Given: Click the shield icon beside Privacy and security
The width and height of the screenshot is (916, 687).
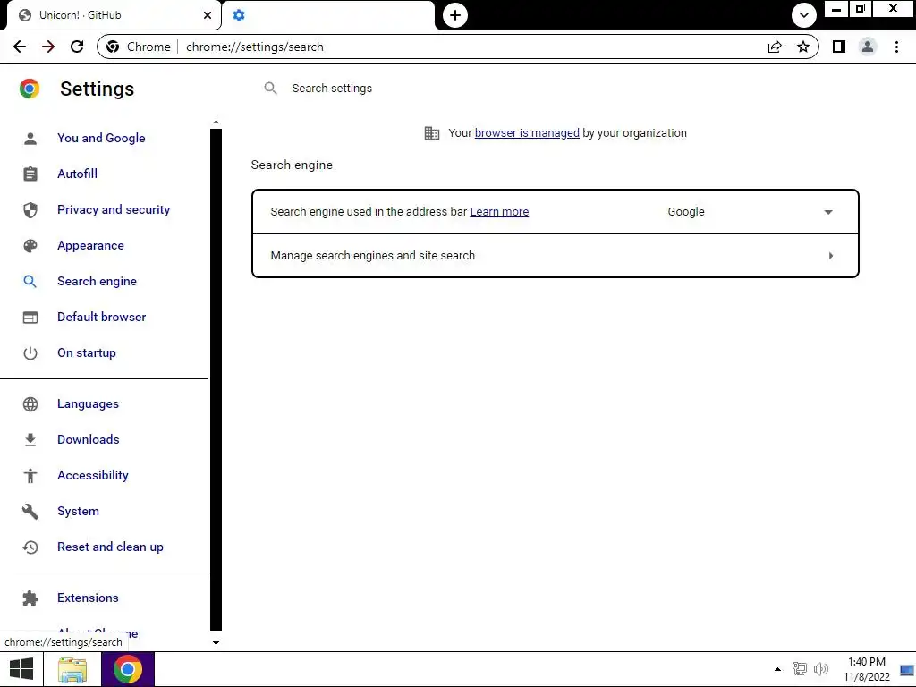Looking at the screenshot, I should point(30,209).
